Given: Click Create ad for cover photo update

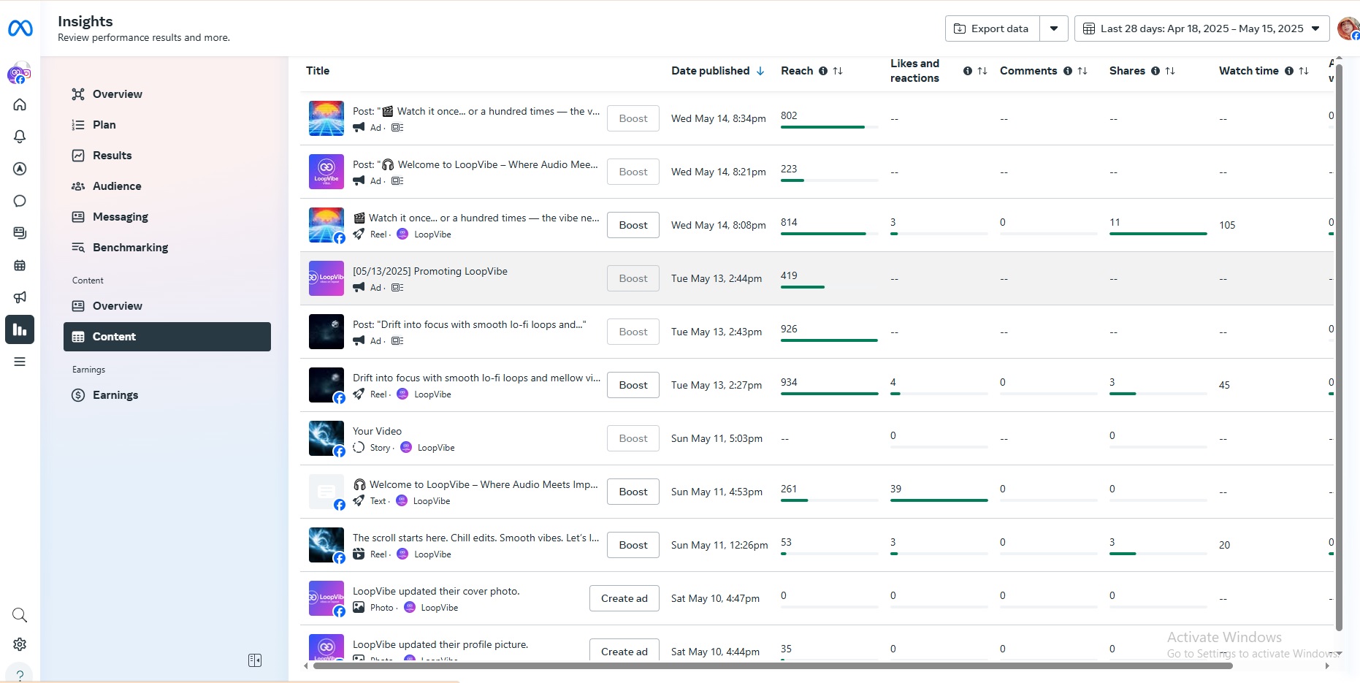Looking at the screenshot, I should click(624, 598).
